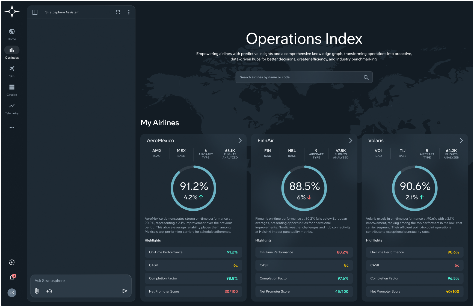Click the airline search magnifier icon

coord(366,78)
